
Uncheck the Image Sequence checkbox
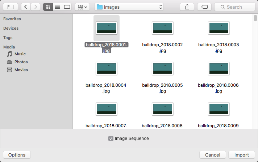point(111,138)
